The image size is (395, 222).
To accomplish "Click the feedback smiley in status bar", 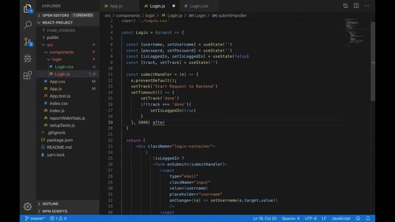I will (x=358, y=218).
